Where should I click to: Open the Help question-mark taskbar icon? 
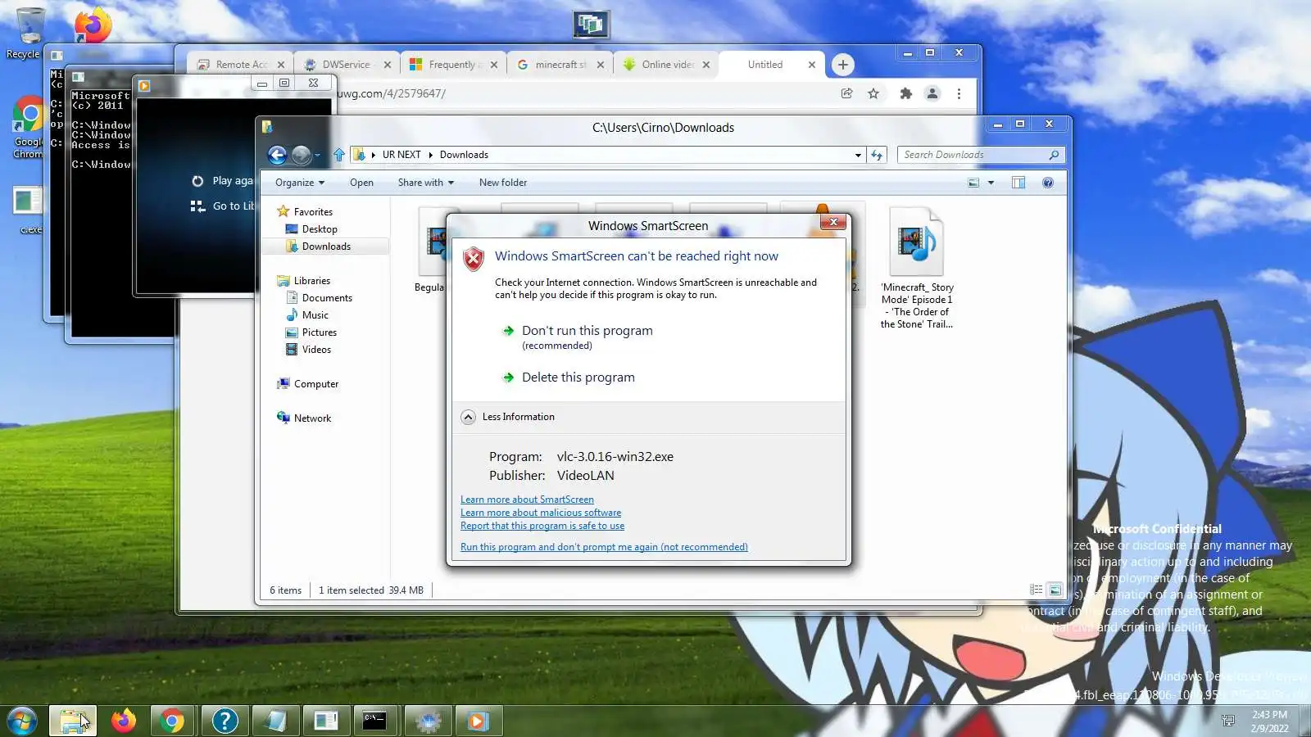click(225, 721)
